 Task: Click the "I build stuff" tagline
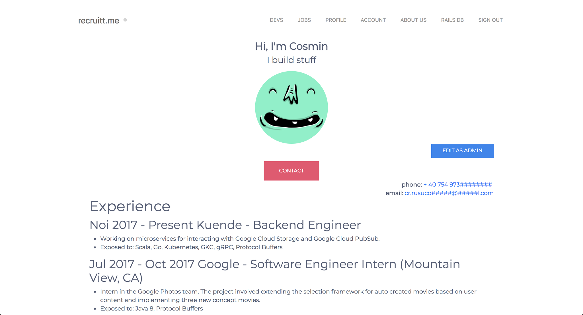pos(291,60)
